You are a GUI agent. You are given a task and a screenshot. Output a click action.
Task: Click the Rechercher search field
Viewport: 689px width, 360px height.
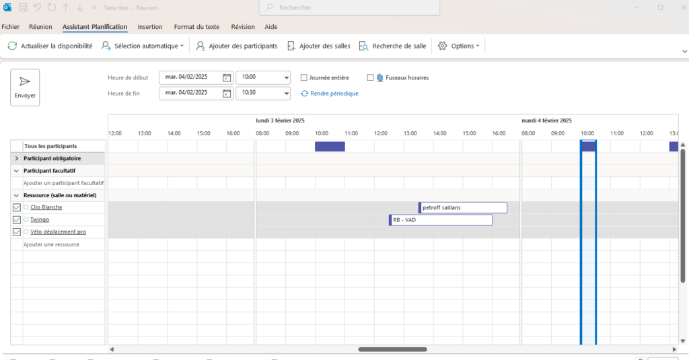click(x=350, y=7)
